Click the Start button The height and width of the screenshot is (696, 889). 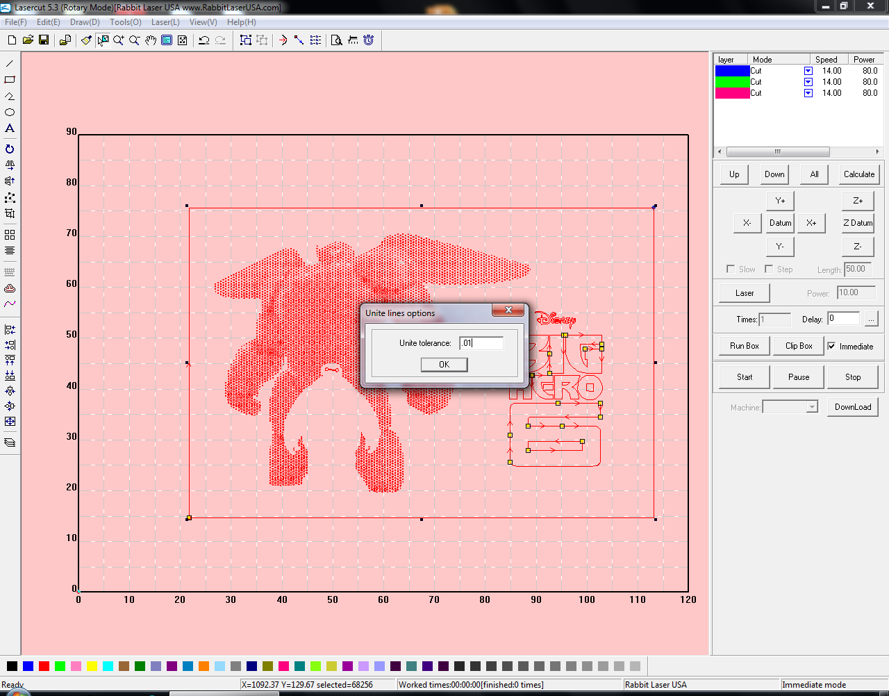pyautogui.click(x=745, y=377)
